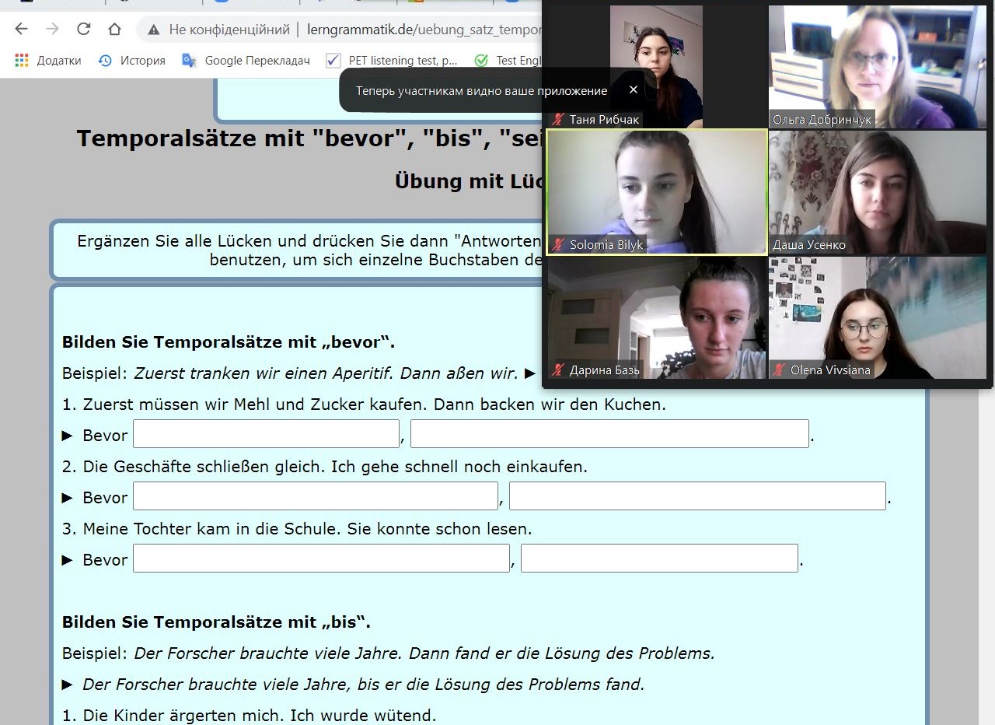Image resolution: width=995 pixels, height=725 pixels.
Task: Go to the browser home page
Action: coord(114,30)
